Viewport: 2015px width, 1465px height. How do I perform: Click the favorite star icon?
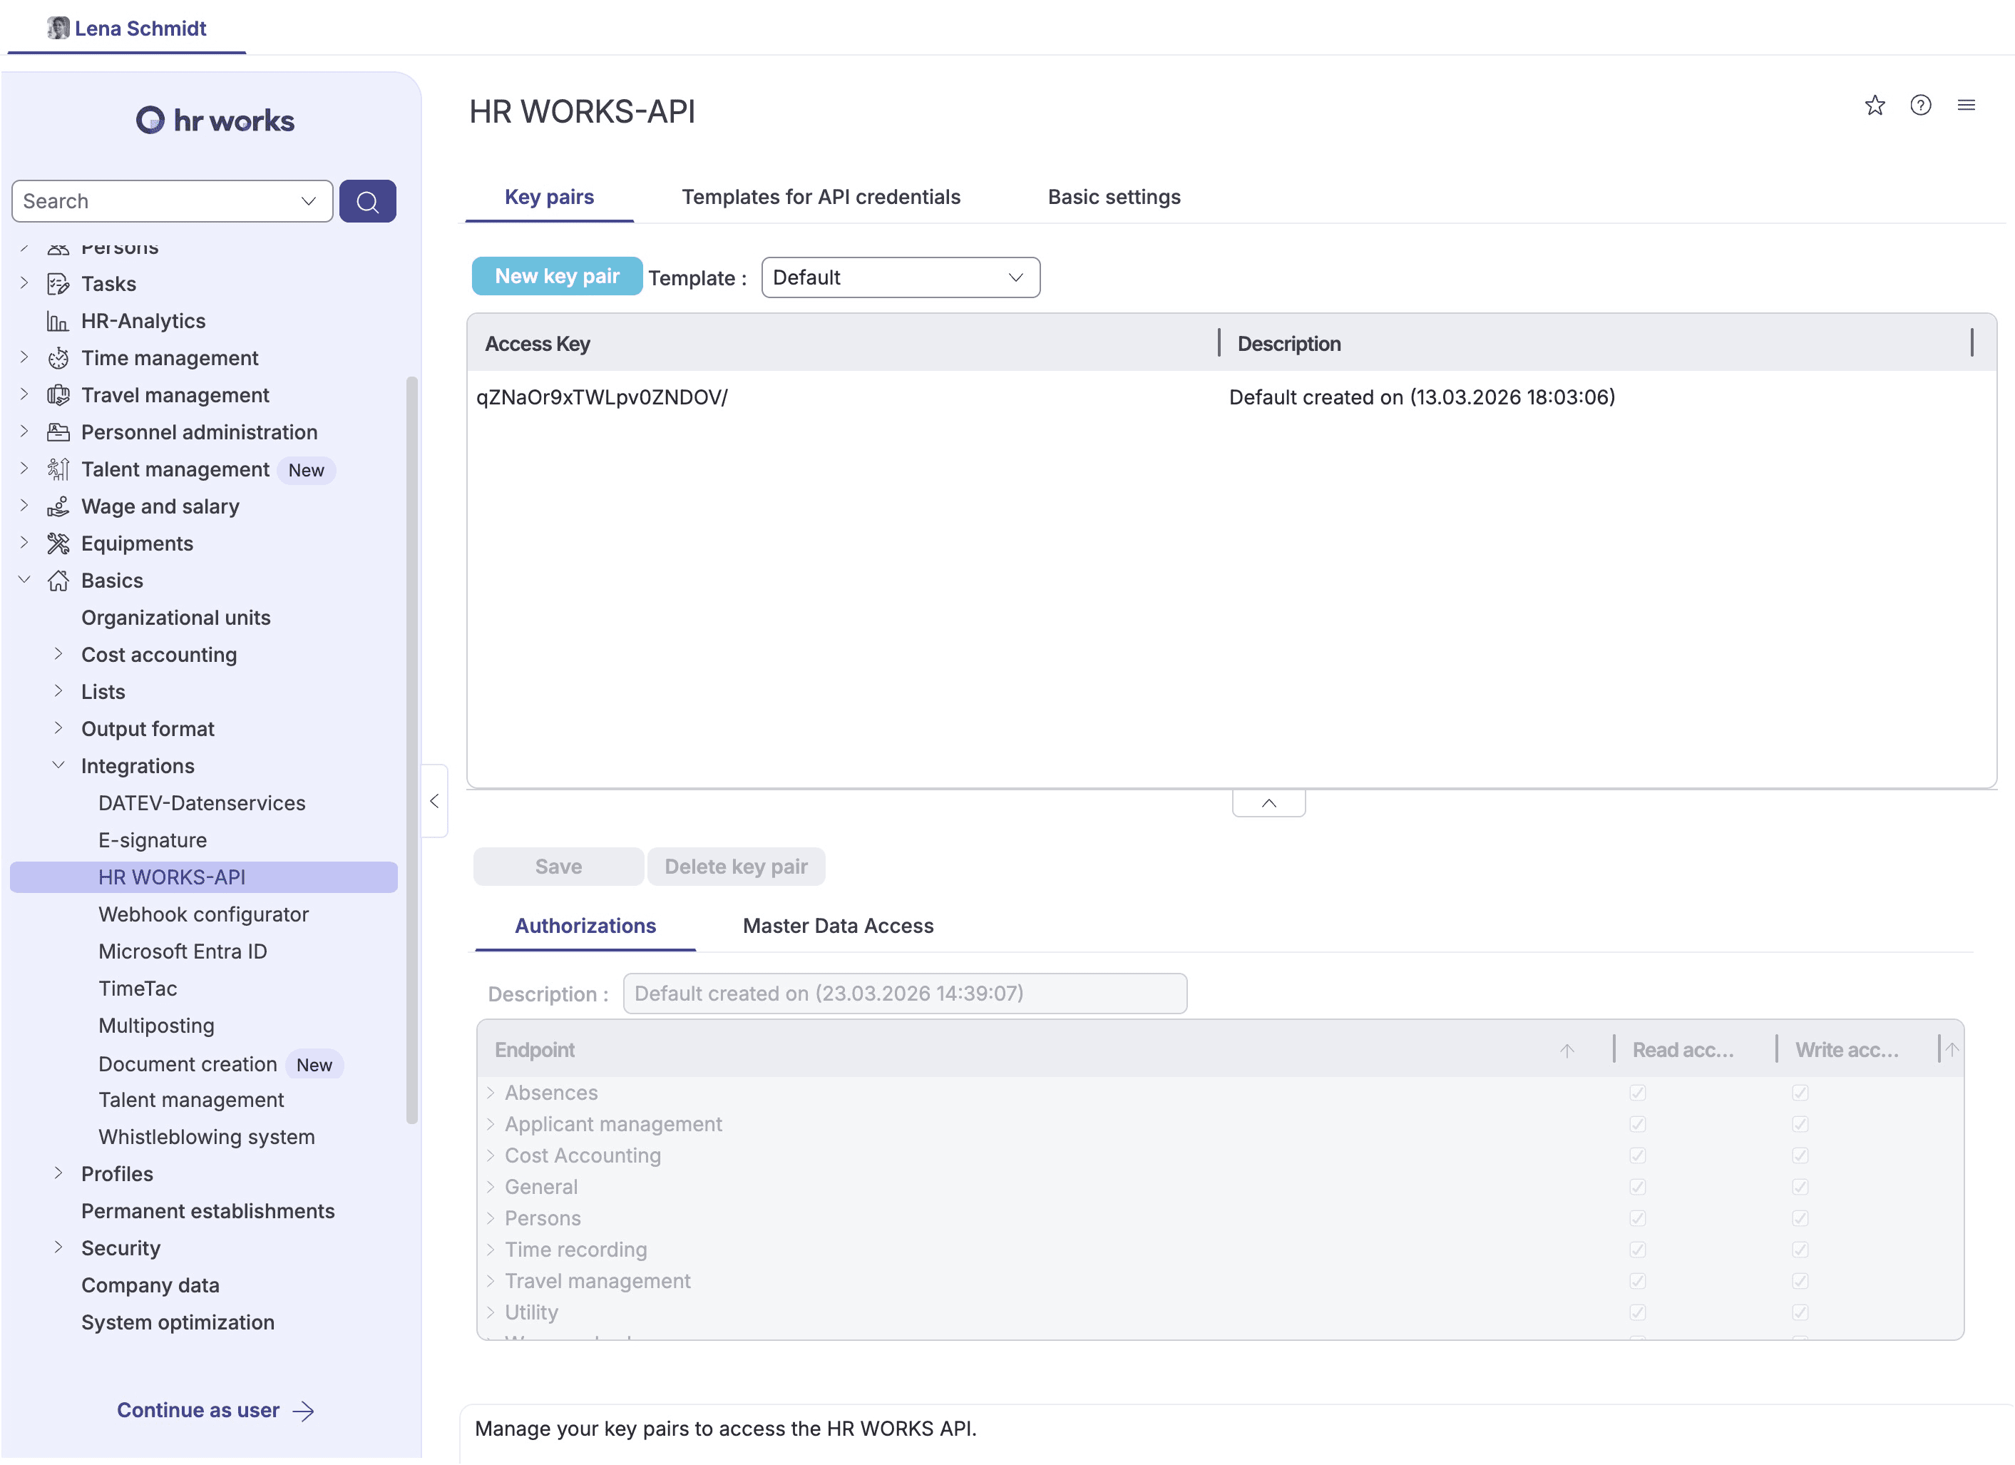(1874, 106)
